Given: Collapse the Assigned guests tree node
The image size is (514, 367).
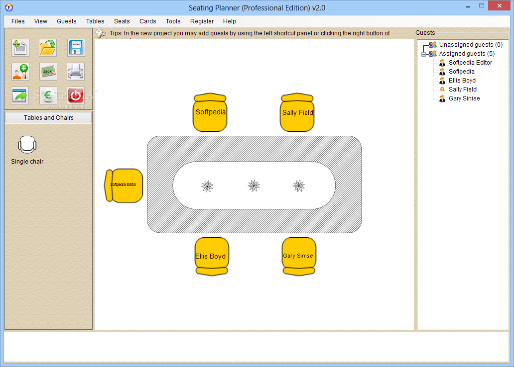Looking at the screenshot, I should [x=423, y=54].
